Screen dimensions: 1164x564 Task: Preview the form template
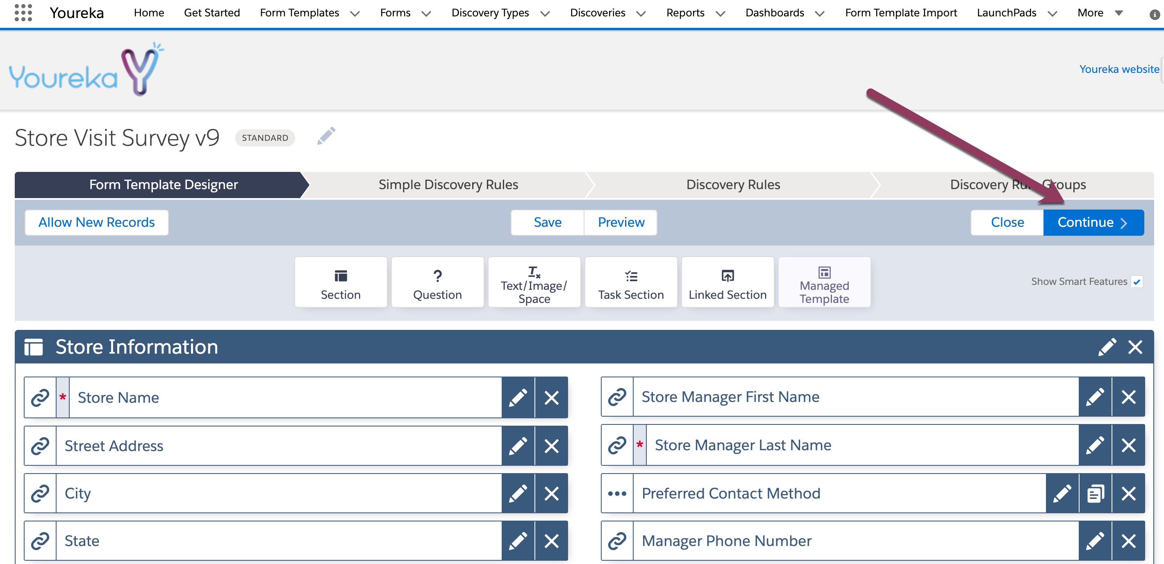click(x=621, y=222)
